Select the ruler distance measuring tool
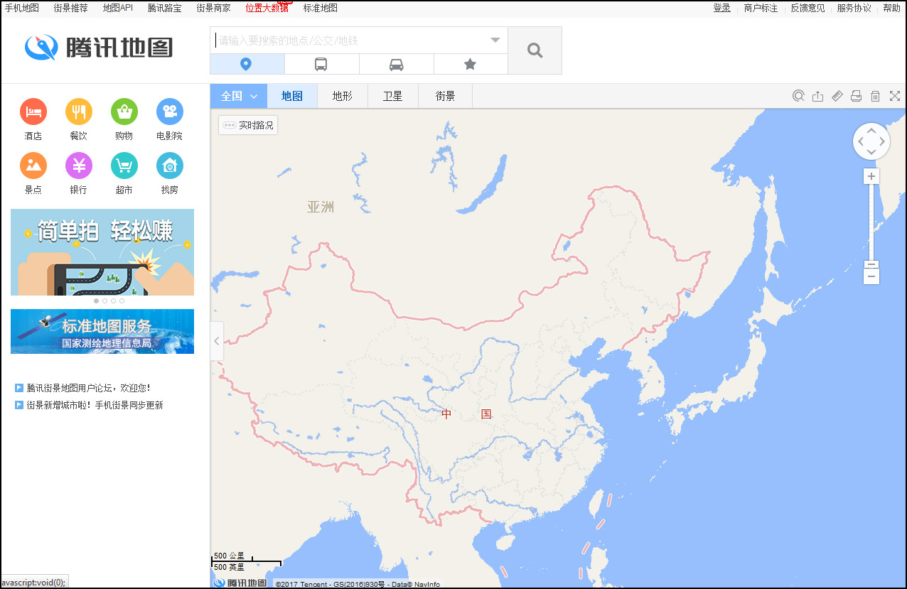 pyautogui.click(x=837, y=96)
